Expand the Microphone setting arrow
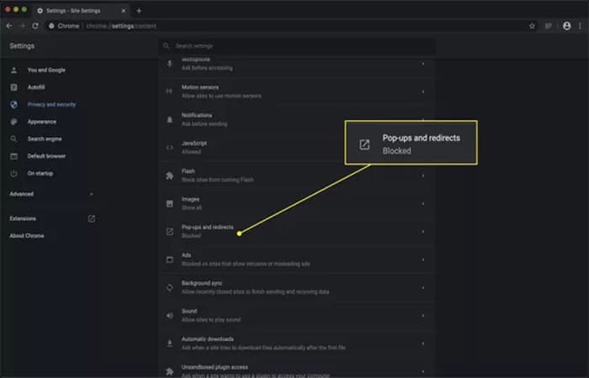The height and width of the screenshot is (378, 589). coord(423,64)
